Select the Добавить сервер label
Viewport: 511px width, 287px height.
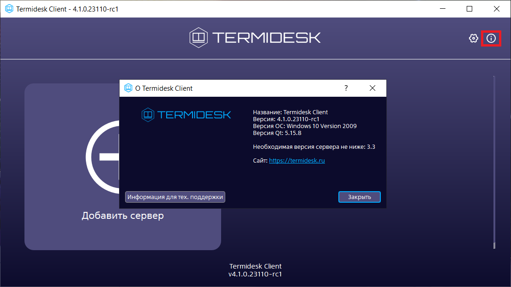122,216
